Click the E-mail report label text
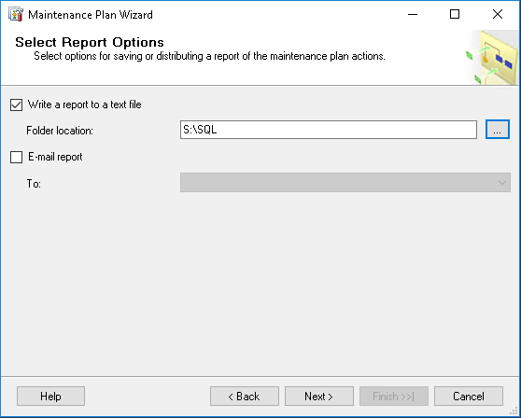 [x=55, y=157]
